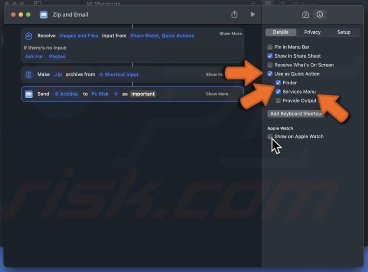Click the Apple Watch section heading
368x272 pixels.
pos(280,129)
